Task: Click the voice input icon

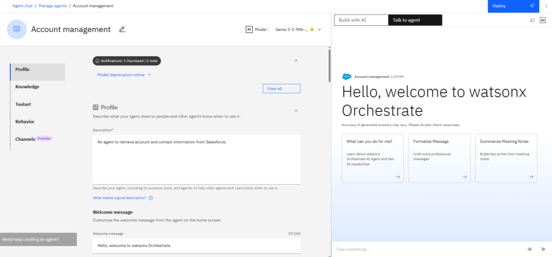Action: [x=529, y=249]
